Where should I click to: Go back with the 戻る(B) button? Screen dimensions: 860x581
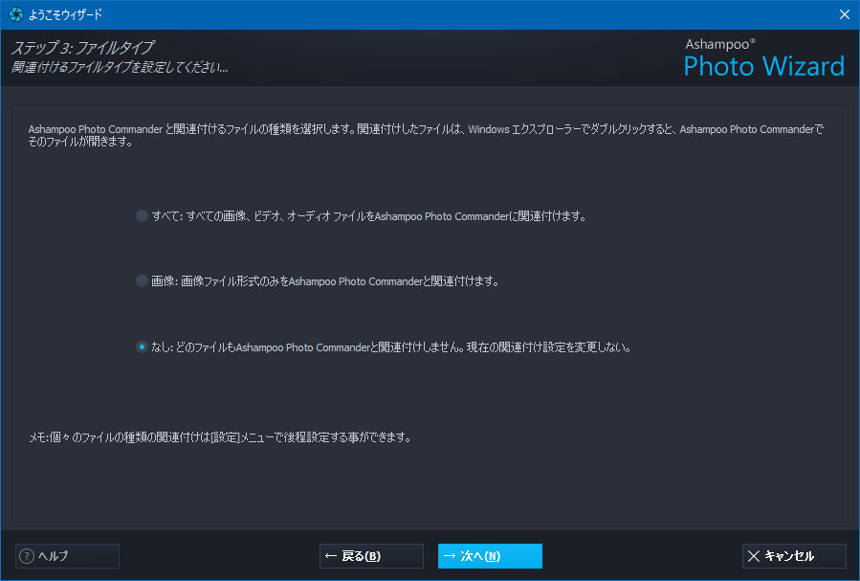pos(371,556)
